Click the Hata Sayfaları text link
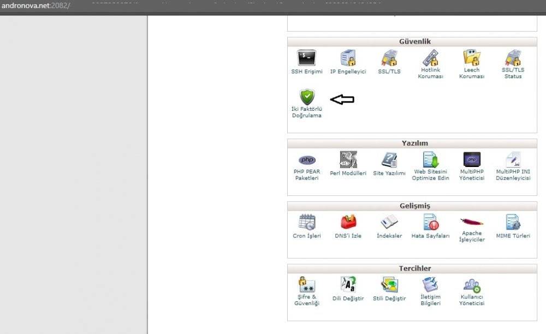 coord(430,236)
